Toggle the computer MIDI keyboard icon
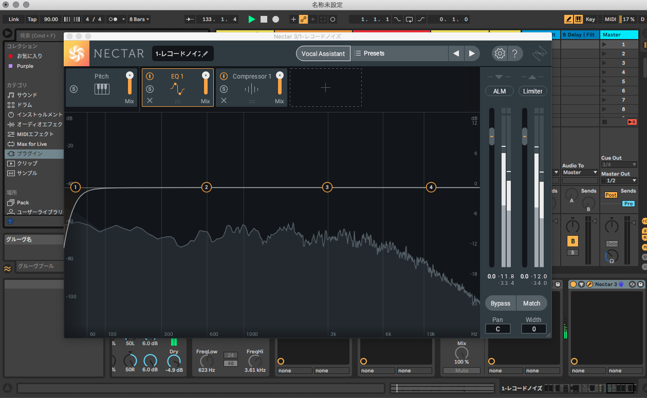 click(578, 19)
